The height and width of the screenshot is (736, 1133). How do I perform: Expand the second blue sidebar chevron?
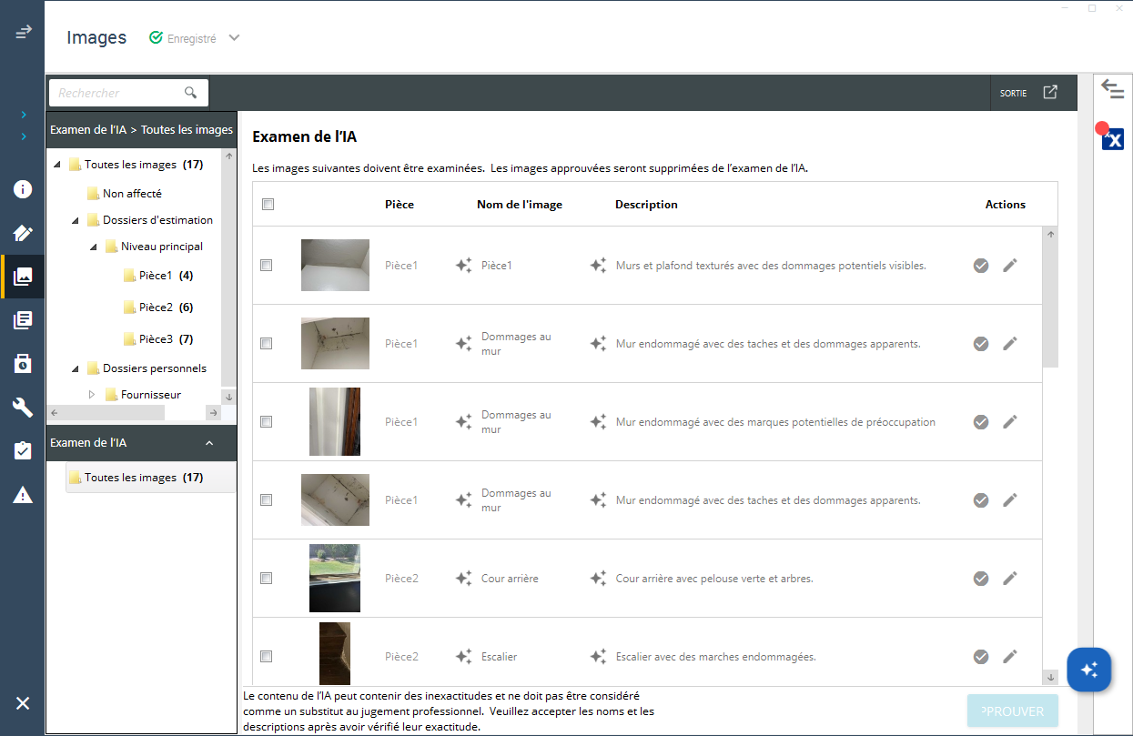coord(24,136)
